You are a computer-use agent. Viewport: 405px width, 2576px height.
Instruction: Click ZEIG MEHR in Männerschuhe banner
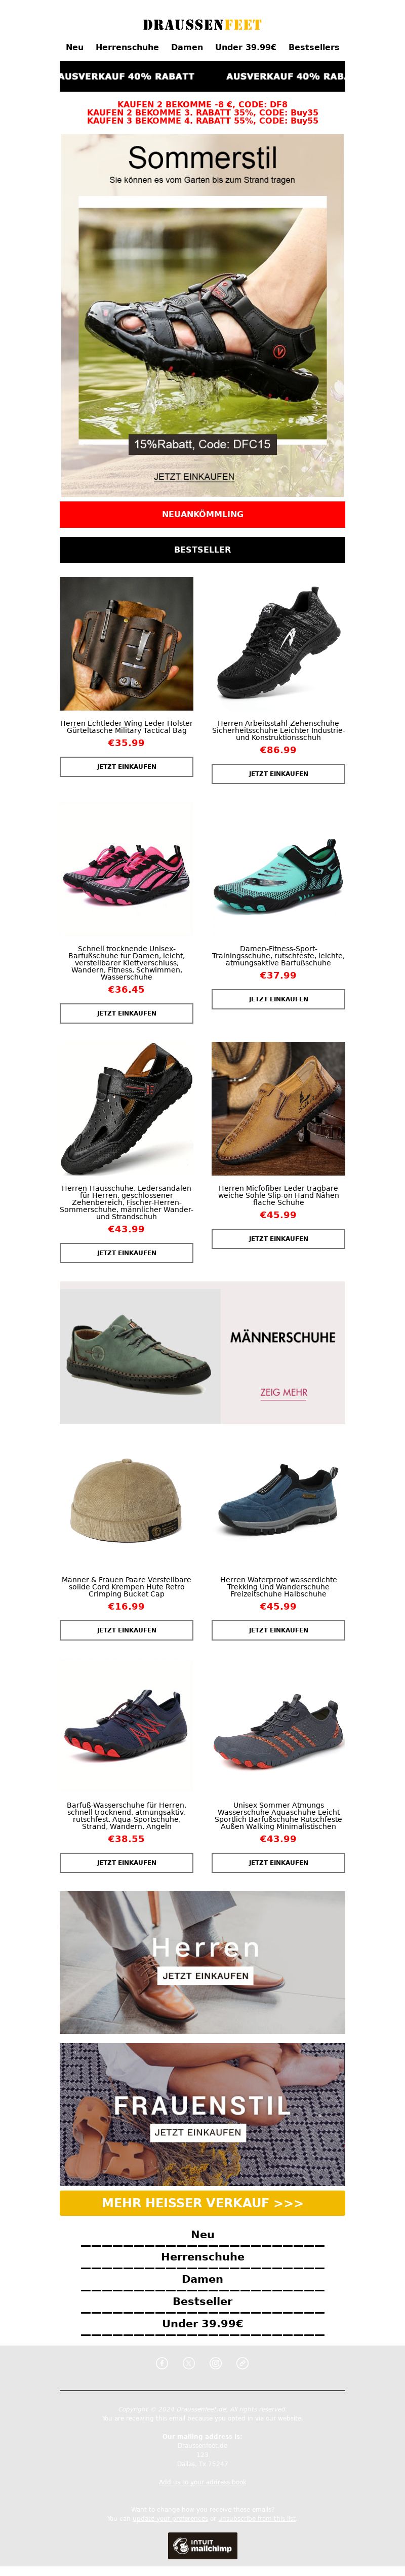(x=283, y=1391)
